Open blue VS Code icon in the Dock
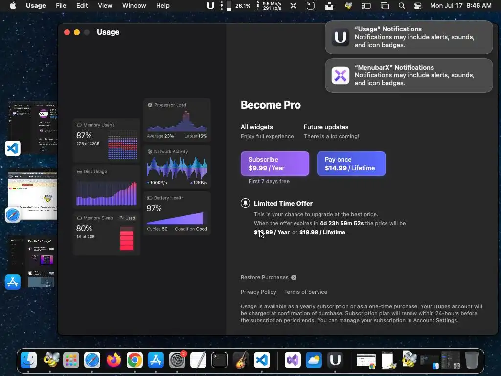The width and height of the screenshot is (501, 376). click(262, 360)
